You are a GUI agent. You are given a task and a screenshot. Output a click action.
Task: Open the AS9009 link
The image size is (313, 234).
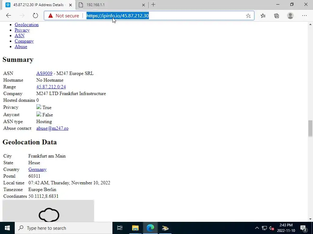(44, 73)
